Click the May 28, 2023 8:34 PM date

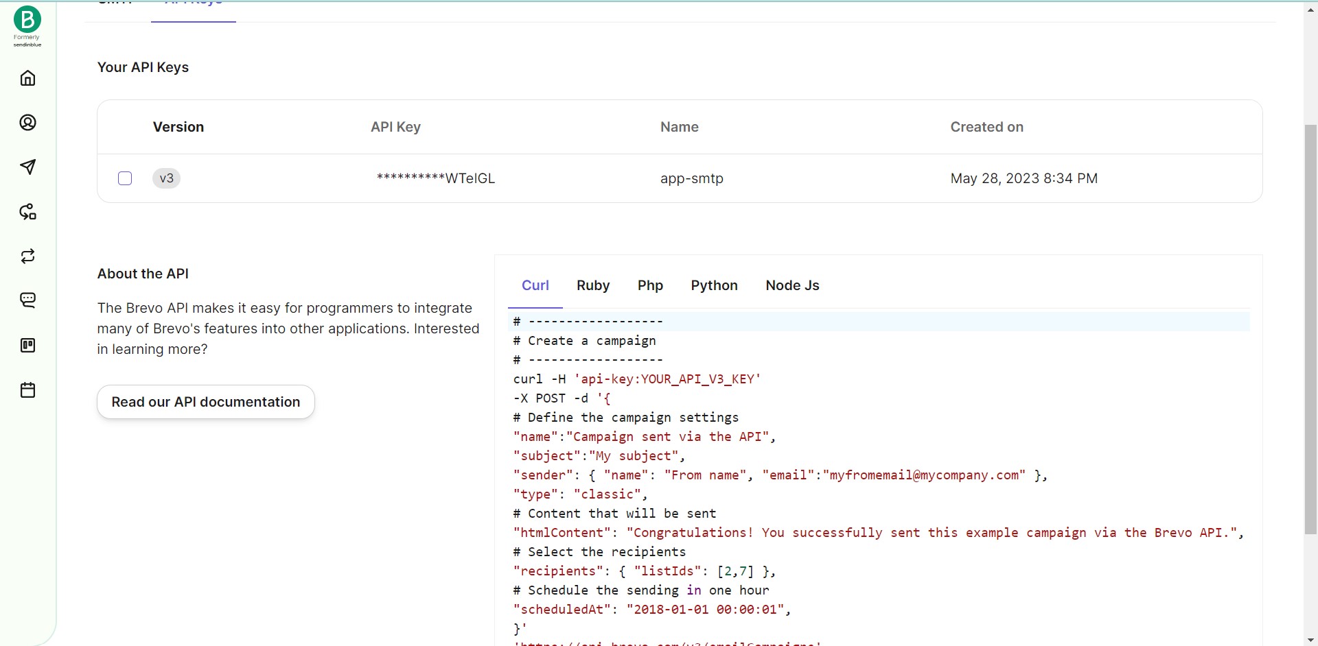pos(1024,178)
